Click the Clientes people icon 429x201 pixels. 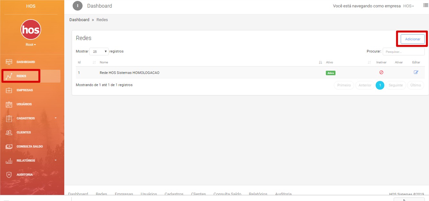pos(9,133)
